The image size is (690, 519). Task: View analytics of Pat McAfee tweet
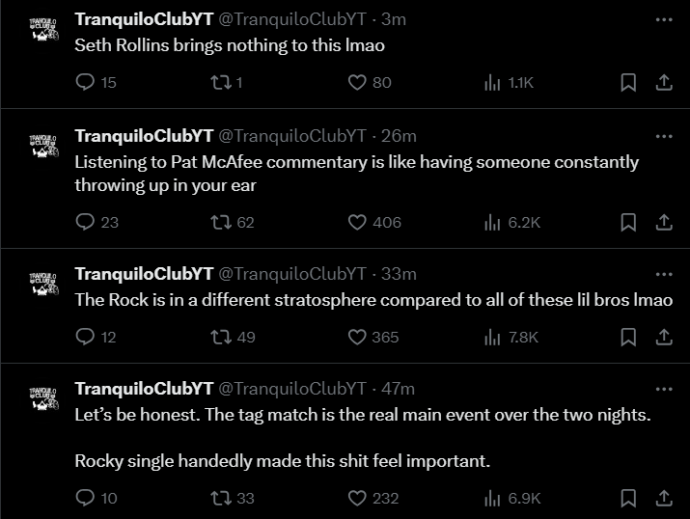492,222
